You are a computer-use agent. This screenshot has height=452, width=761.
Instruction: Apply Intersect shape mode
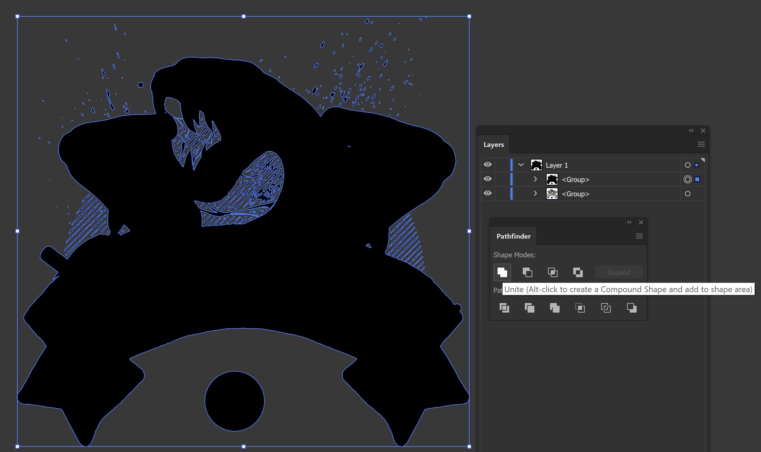click(x=552, y=272)
